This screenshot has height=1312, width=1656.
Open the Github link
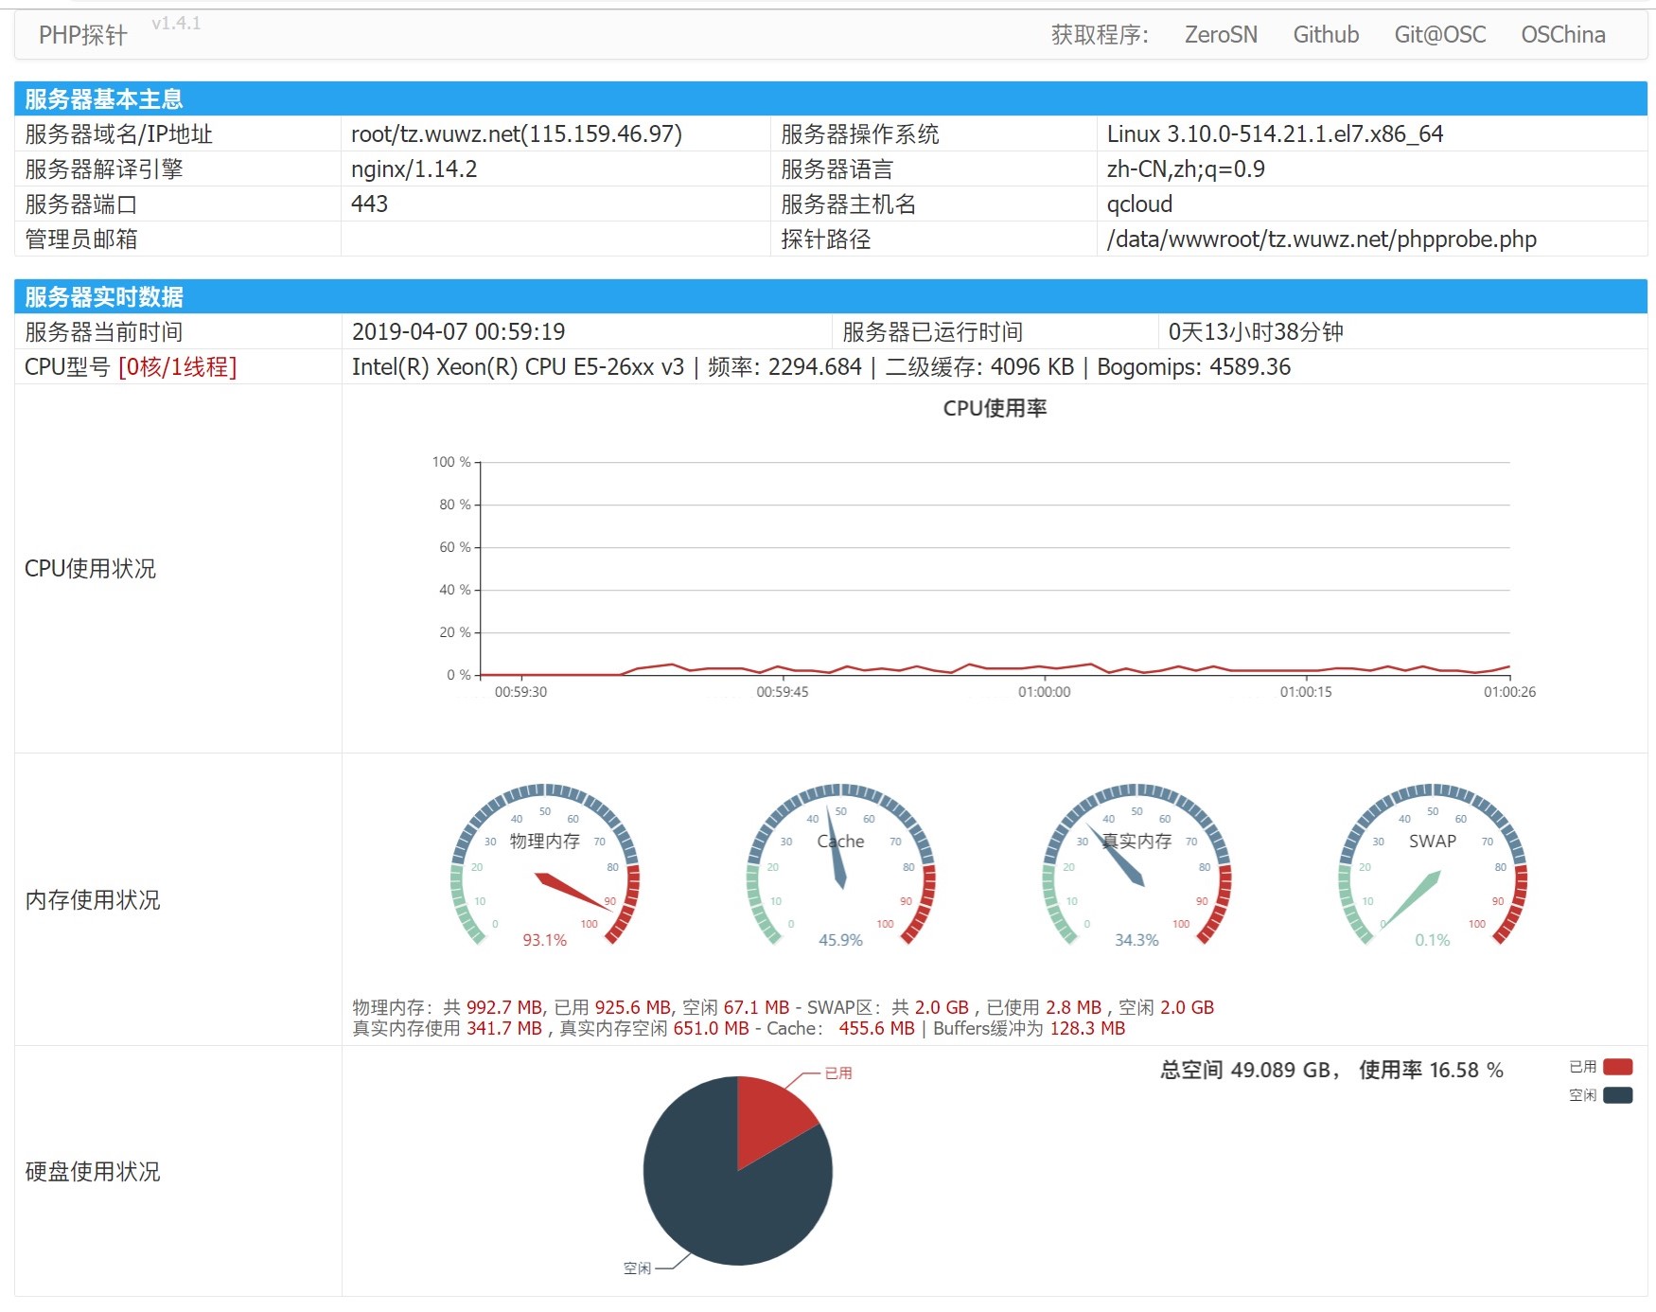tap(1326, 35)
